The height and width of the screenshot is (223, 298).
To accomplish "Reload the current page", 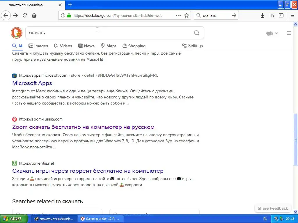I will click(x=25, y=15).
